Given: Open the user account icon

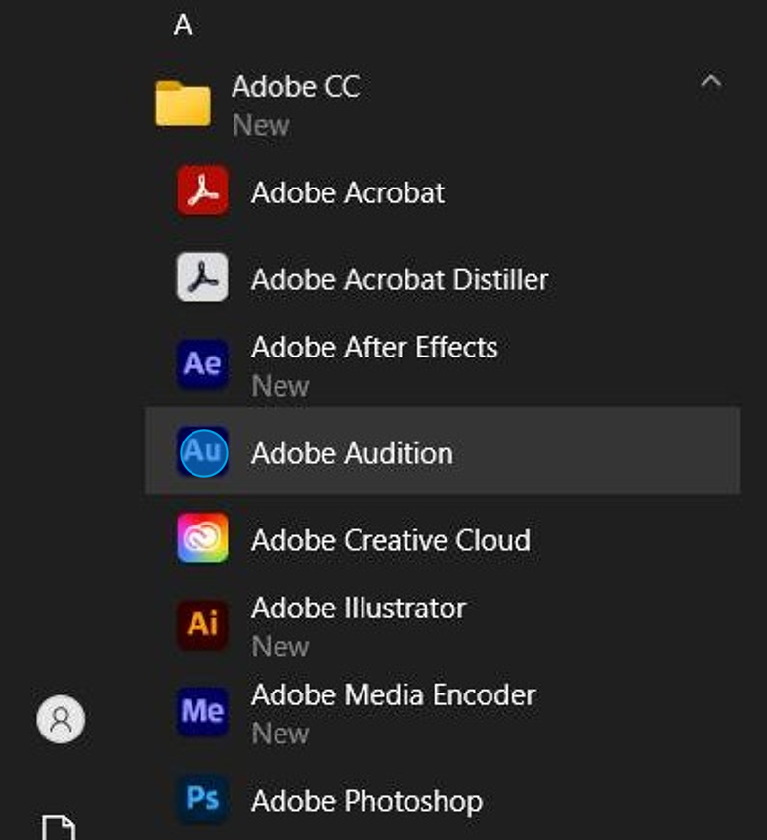Looking at the screenshot, I should (x=62, y=720).
